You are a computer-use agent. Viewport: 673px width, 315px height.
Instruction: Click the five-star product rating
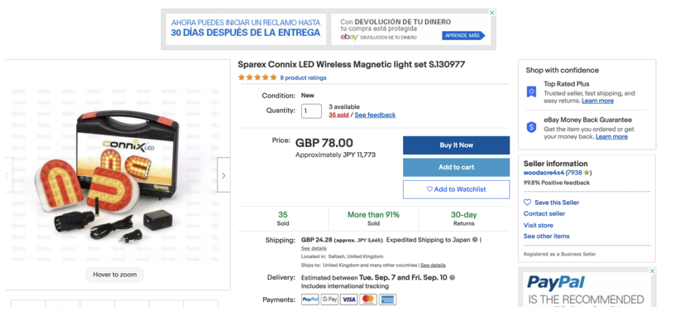point(257,78)
